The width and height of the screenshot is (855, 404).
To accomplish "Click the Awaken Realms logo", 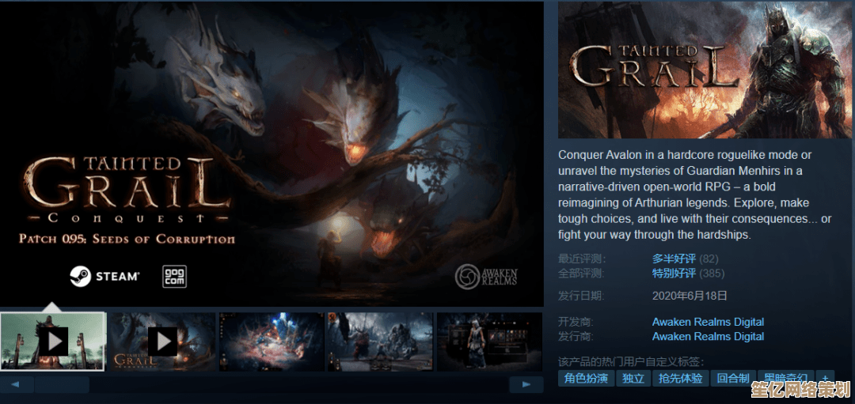I will (486, 275).
